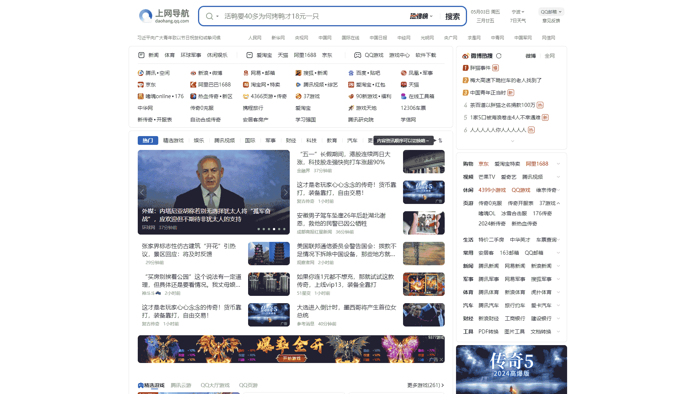Screen dimensions: 695x394
Task: Select the first carousel dot indicator
Action: point(259,229)
